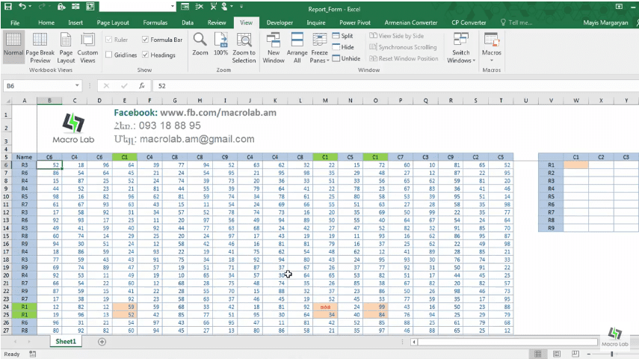This screenshot has width=639, height=359.
Task: Click the Cancel X in formula bar
Action: click(106, 86)
